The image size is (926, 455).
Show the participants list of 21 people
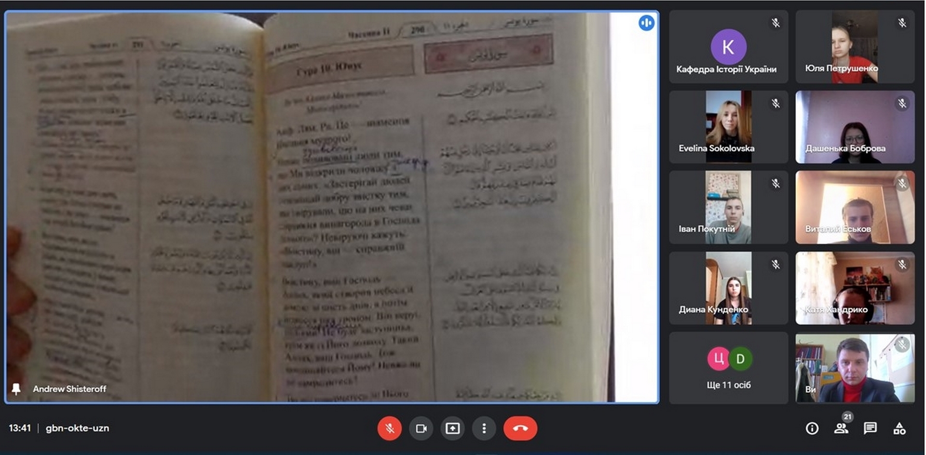tap(841, 428)
